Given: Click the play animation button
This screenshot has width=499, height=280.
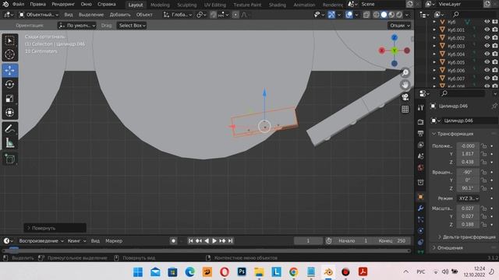Looking at the screenshot, I should click(x=214, y=240).
